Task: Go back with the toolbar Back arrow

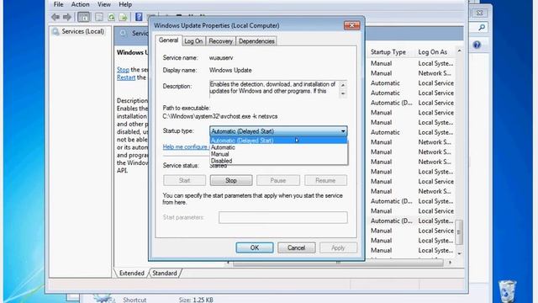Action: point(55,17)
